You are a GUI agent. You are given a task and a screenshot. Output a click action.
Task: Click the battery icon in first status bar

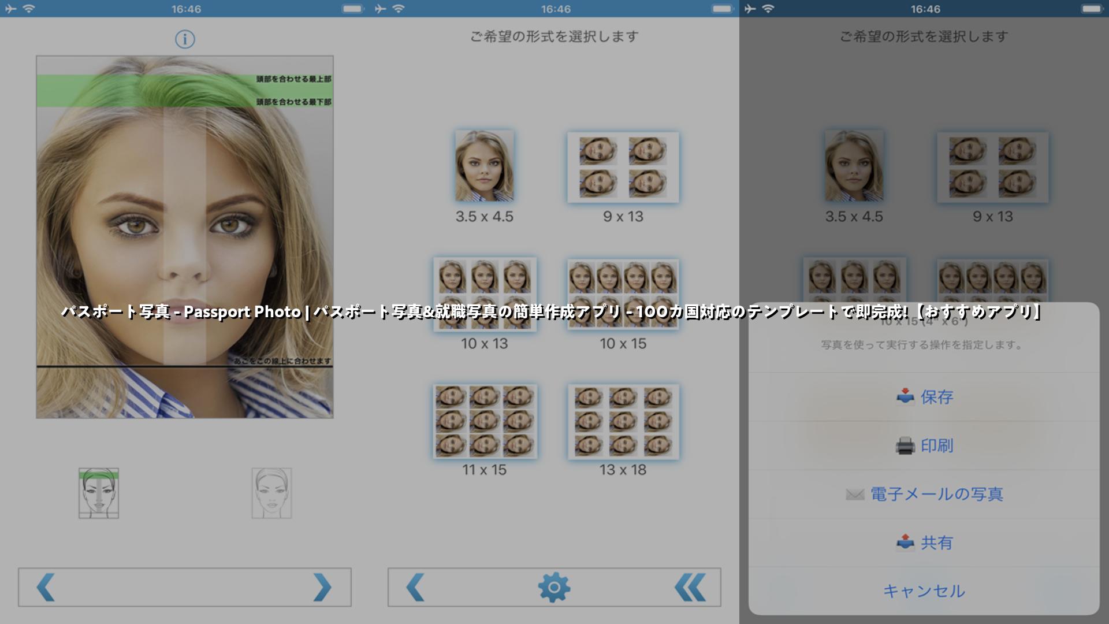coord(352,9)
